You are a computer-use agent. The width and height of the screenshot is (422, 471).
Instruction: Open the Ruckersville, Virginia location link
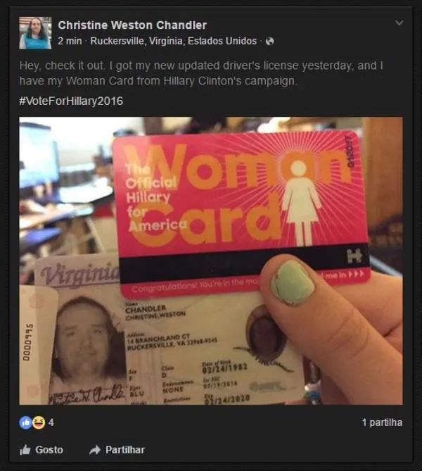click(x=174, y=41)
